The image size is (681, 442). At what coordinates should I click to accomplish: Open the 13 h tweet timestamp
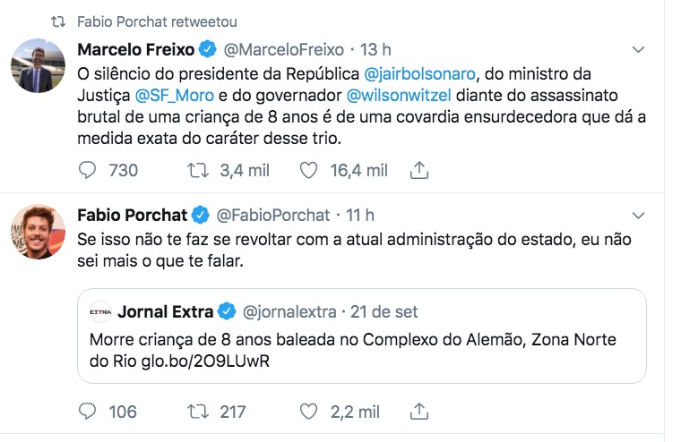point(375,48)
